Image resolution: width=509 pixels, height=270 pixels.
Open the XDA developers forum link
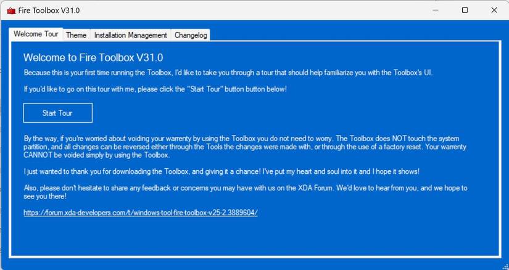pos(141,213)
